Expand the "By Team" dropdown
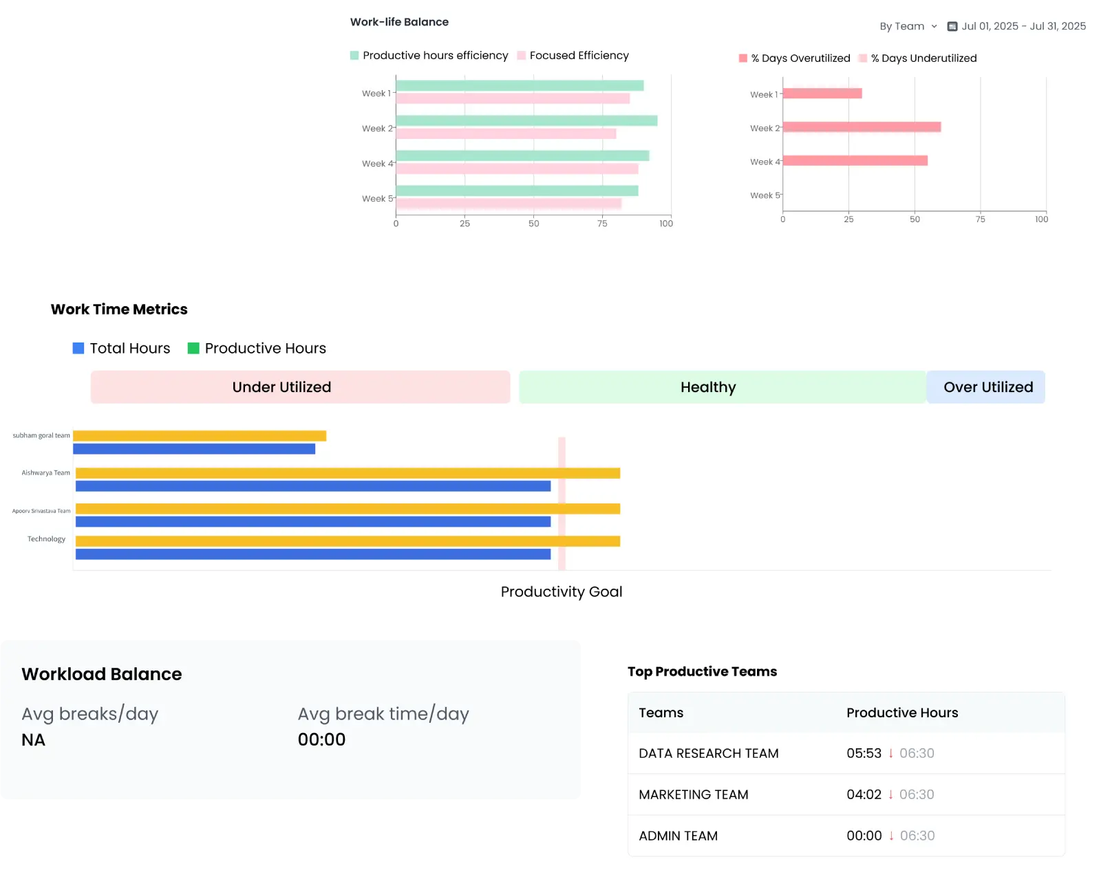 tap(906, 26)
